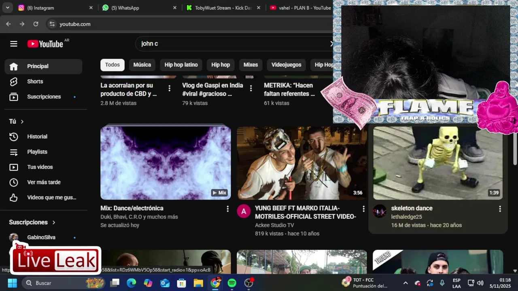Open Microsoft Edge from the taskbar
This screenshot has height=291, width=518.
(x=131, y=283)
